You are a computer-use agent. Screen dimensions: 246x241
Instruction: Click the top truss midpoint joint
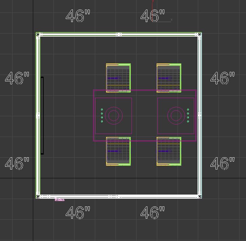tap(119, 35)
